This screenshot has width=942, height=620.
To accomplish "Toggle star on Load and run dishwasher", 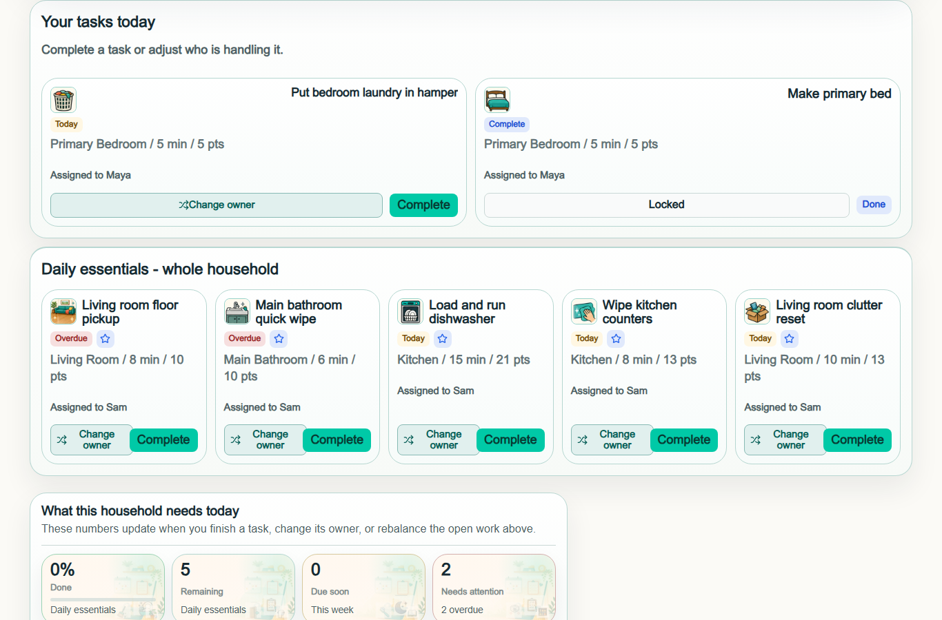I will pyautogui.click(x=443, y=338).
